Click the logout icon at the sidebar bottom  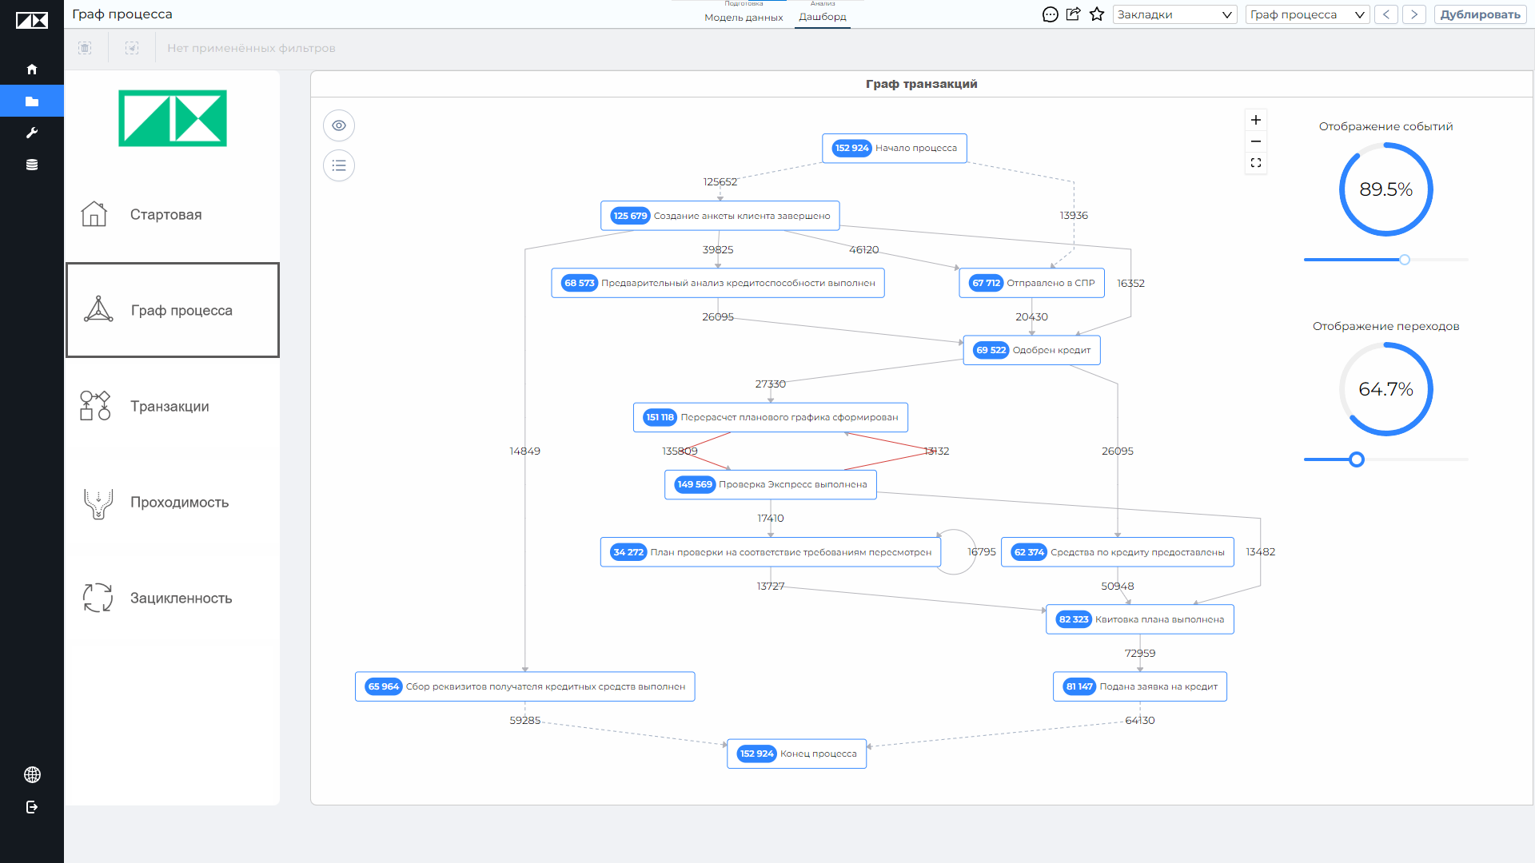pos(32,807)
